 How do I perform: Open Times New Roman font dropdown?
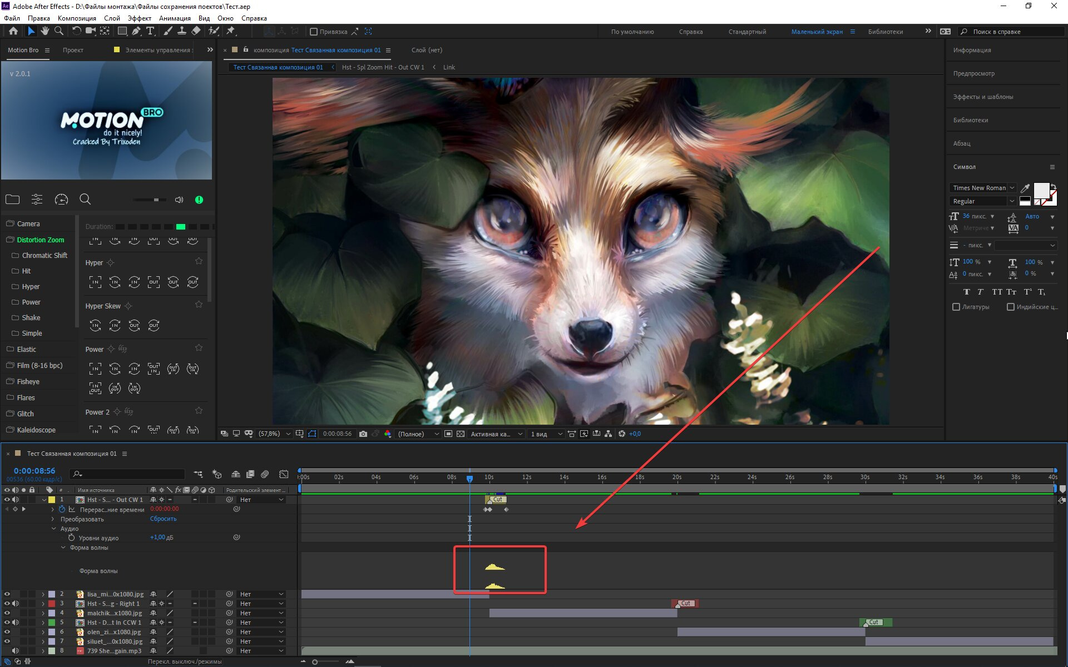point(983,188)
